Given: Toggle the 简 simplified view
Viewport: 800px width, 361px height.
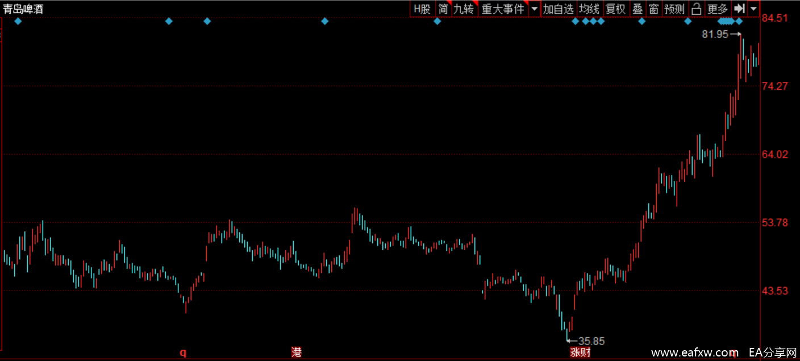Looking at the screenshot, I should coord(443,9).
